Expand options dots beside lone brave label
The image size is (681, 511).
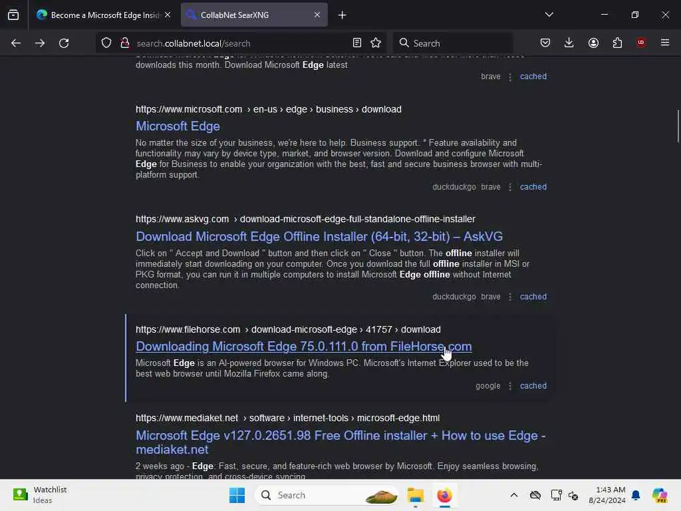510,77
